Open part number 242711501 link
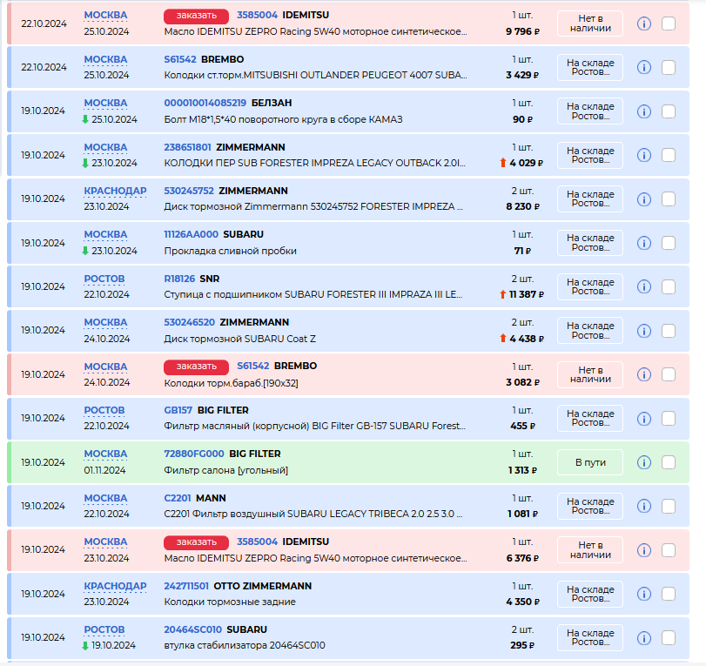 coord(186,586)
